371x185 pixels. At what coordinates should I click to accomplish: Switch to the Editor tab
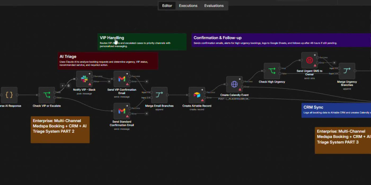click(167, 6)
